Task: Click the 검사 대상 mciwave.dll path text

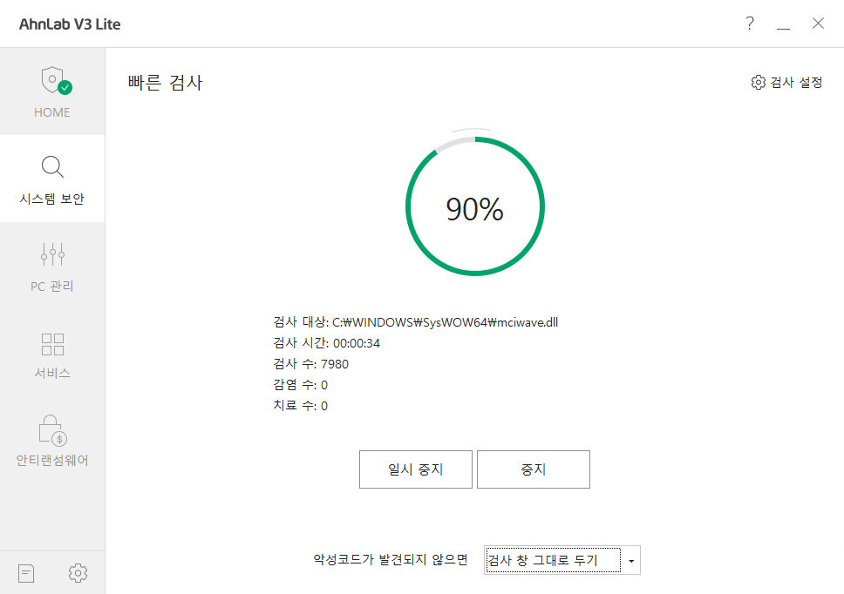Action: pyautogui.click(x=416, y=322)
